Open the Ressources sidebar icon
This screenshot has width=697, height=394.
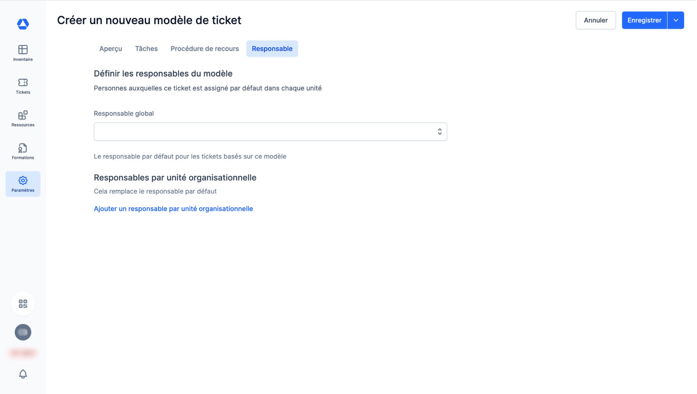coord(23,115)
